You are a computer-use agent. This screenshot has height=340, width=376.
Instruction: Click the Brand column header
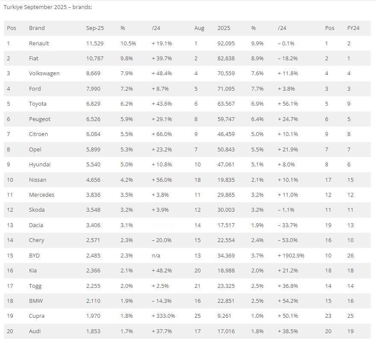pyautogui.click(x=37, y=28)
